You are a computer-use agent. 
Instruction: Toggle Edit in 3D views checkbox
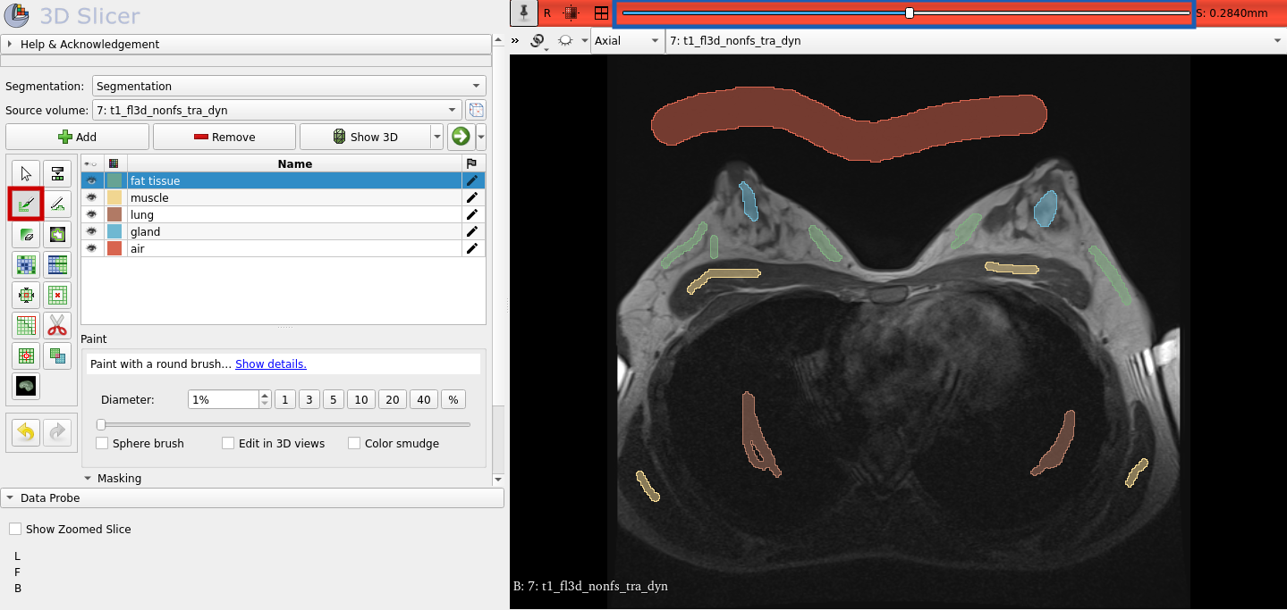click(228, 443)
